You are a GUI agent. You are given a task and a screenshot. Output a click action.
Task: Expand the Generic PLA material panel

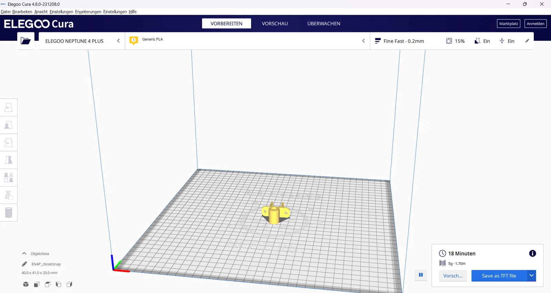tap(247, 41)
